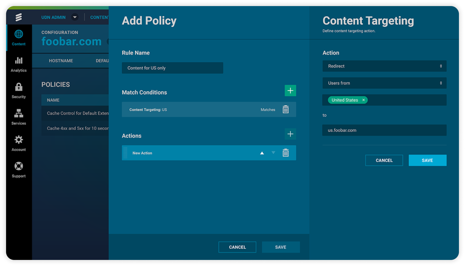Open Cache Control for Default Exten policy
This screenshot has height=266, width=465.
(x=75, y=113)
